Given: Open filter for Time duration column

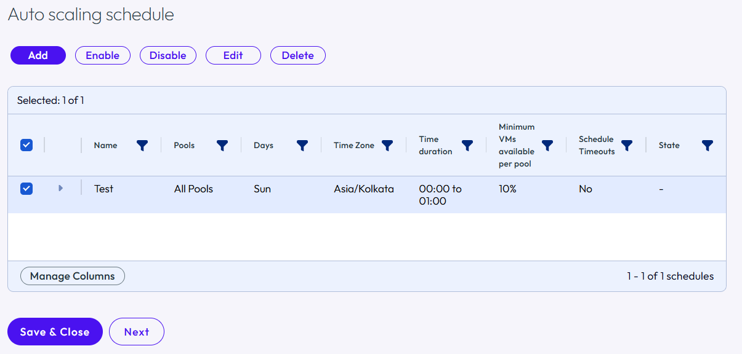Looking at the screenshot, I should (467, 146).
